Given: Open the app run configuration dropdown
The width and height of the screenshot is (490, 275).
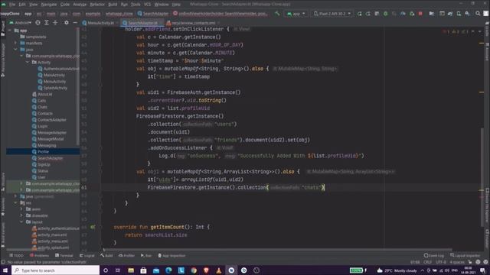Looking at the screenshot, I should (x=296, y=14).
